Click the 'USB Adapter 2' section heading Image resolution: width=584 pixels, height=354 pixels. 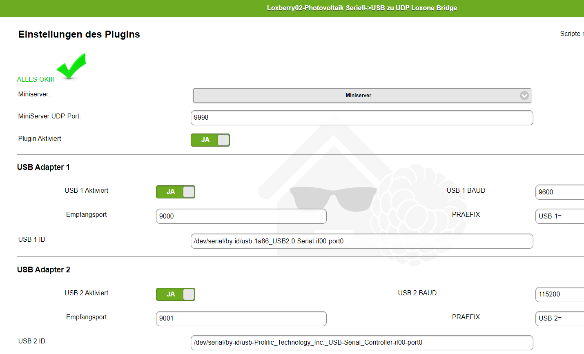pos(44,269)
